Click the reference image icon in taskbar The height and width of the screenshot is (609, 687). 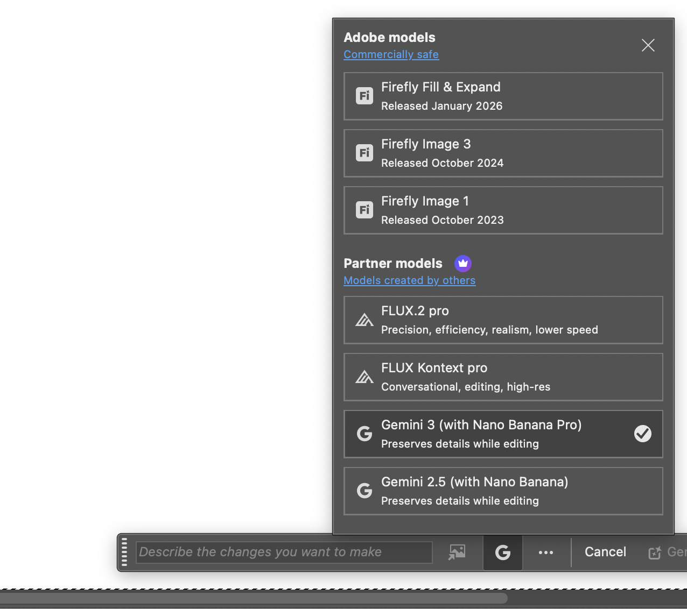coord(457,553)
